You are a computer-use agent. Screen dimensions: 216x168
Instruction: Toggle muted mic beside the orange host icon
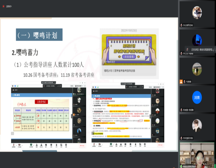click(184, 82)
